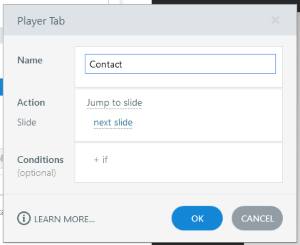Click the "(optional)" text under Conditions

tap(36, 173)
